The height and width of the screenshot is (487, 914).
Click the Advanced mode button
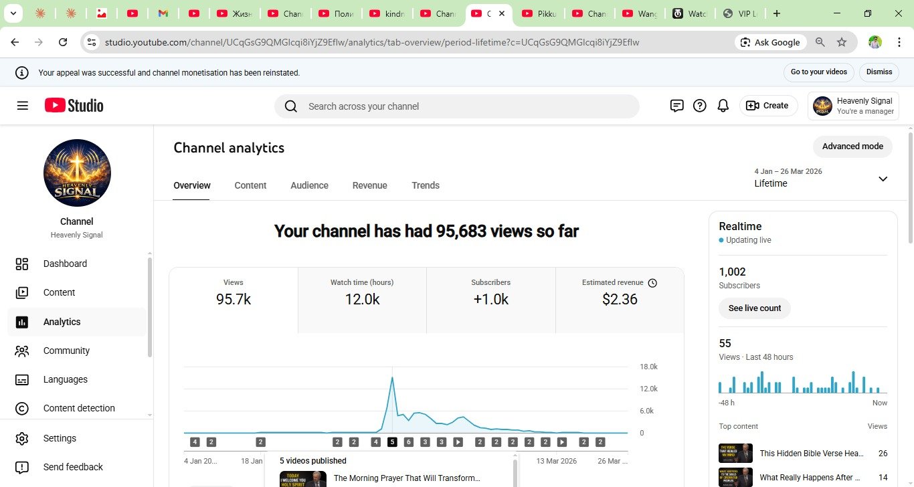(x=852, y=147)
